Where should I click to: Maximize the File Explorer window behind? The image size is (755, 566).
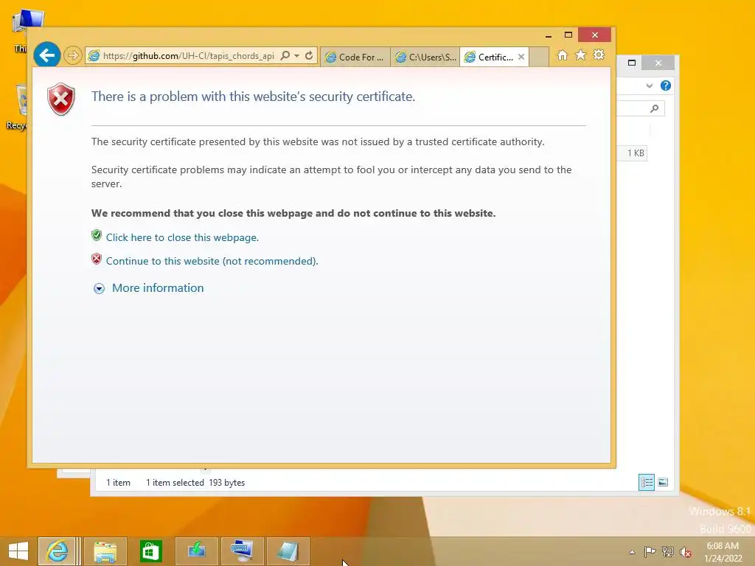(x=632, y=63)
